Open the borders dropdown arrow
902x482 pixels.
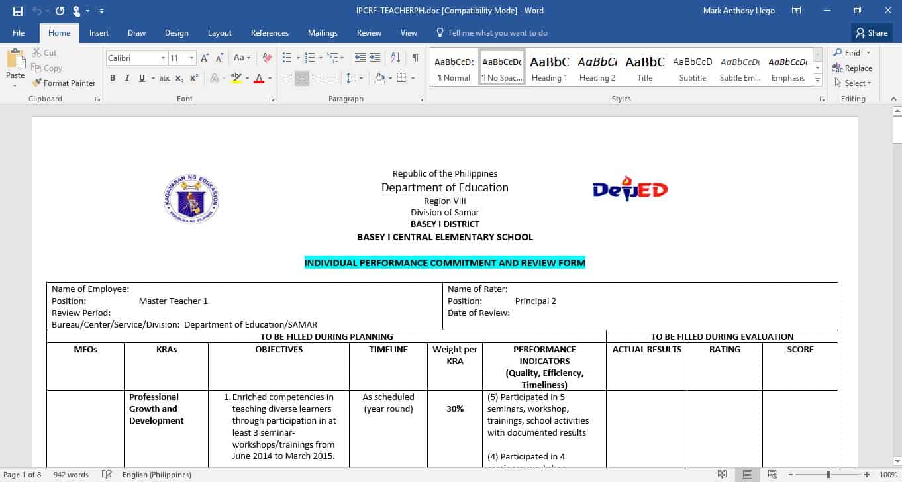(x=413, y=78)
